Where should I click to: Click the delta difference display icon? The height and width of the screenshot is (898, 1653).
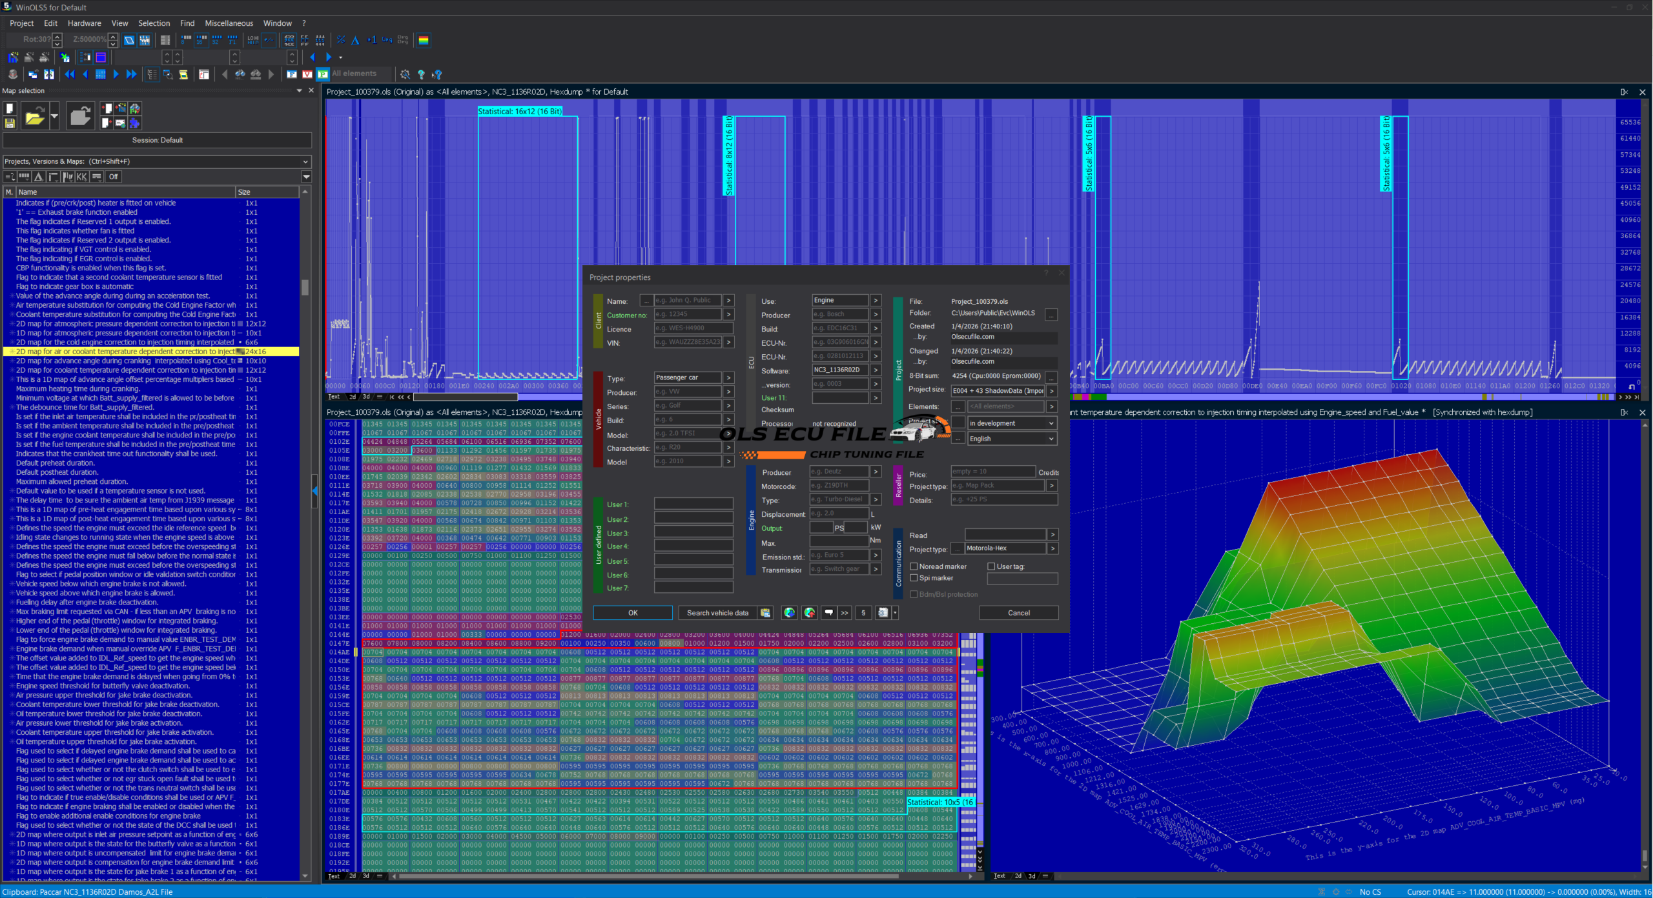tap(355, 40)
